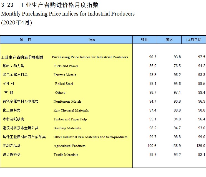
Task: Select the 'Nonferrous Metals' label
Action: 67,102
